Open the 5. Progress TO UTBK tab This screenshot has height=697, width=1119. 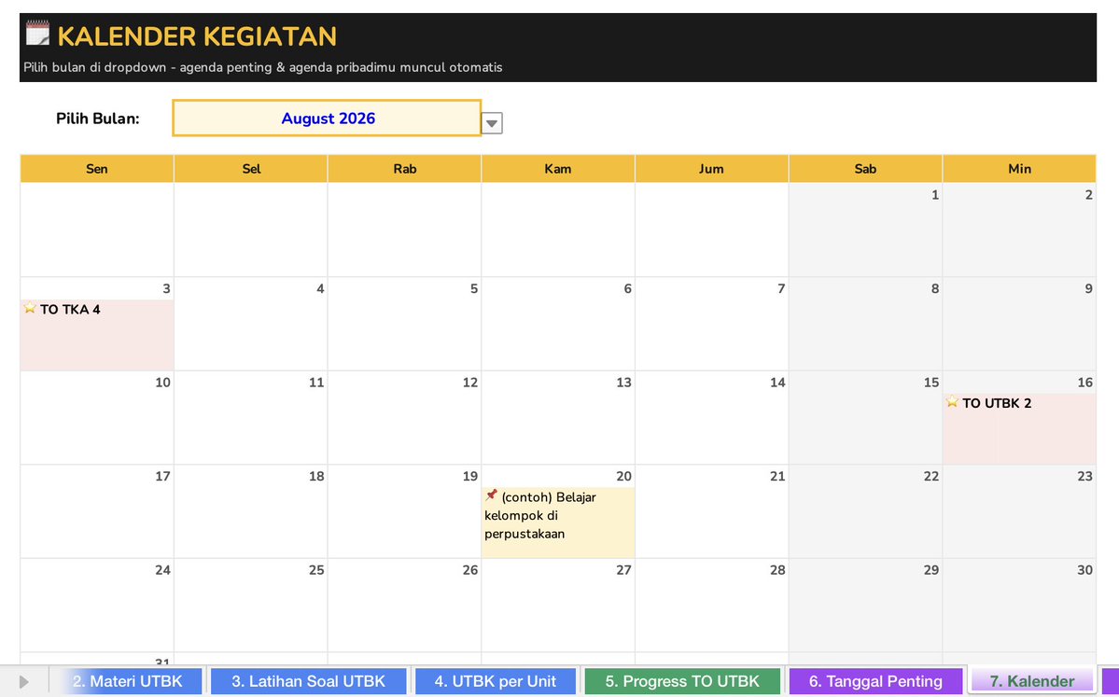click(x=682, y=681)
